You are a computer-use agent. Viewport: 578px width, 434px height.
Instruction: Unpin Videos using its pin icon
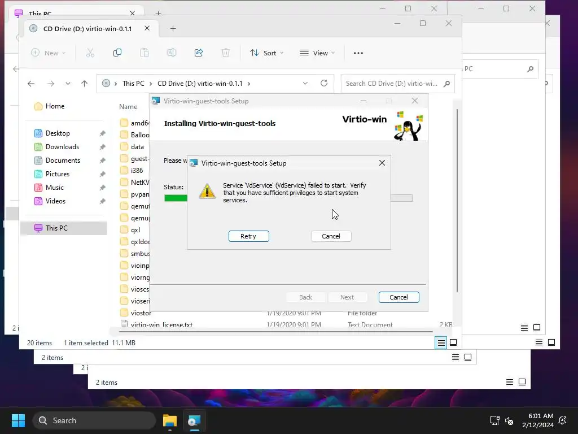(103, 202)
